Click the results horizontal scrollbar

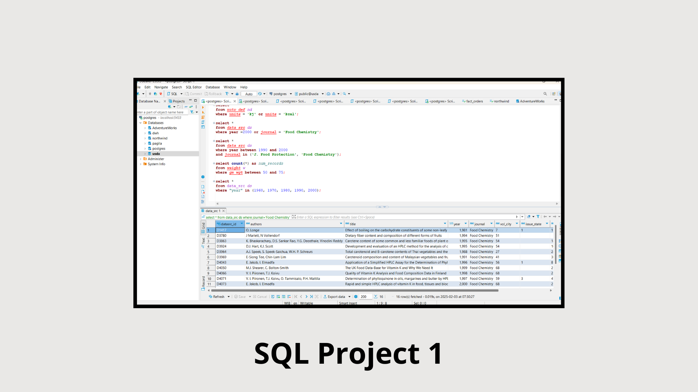tap(355, 290)
